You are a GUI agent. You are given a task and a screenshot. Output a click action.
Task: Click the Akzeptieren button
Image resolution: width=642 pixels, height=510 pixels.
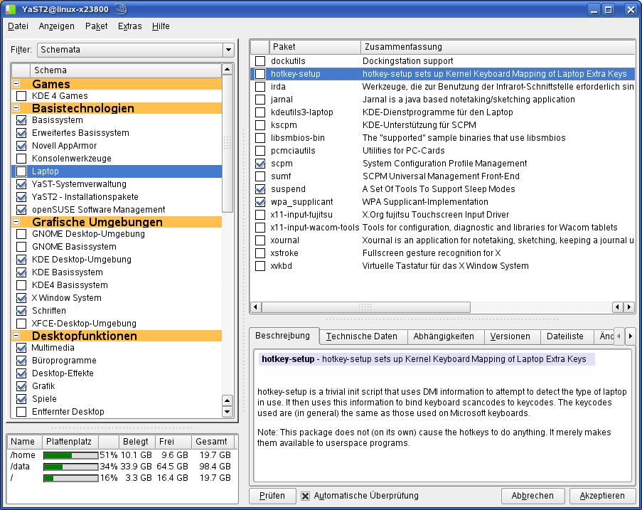602,496
